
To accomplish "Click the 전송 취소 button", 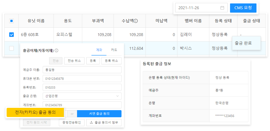I will pyautogui.click(x=74, y=61).
